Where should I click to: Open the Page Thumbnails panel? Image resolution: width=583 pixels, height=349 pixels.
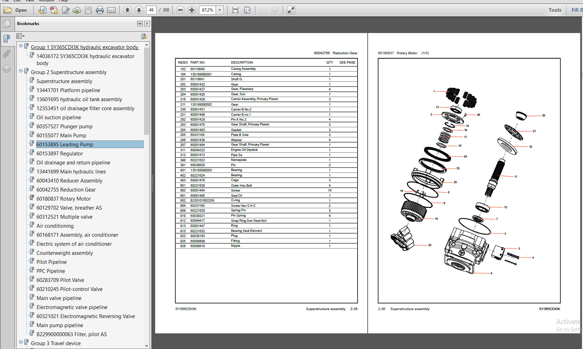7,23
